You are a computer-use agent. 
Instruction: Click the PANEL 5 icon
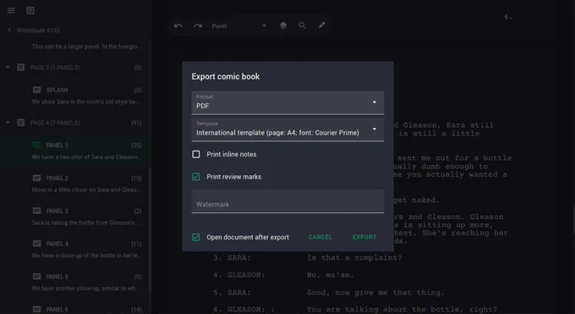pyautogui.click(x=36, y=276)
